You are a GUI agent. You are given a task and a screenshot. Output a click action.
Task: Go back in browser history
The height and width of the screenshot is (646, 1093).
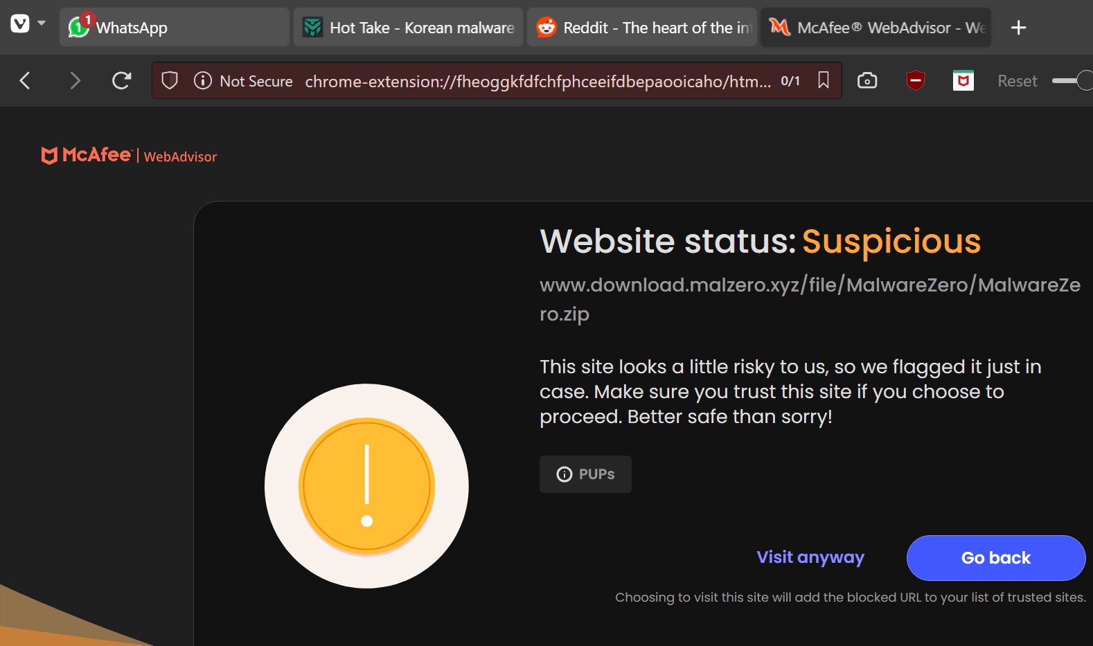[x=25, y=81]
